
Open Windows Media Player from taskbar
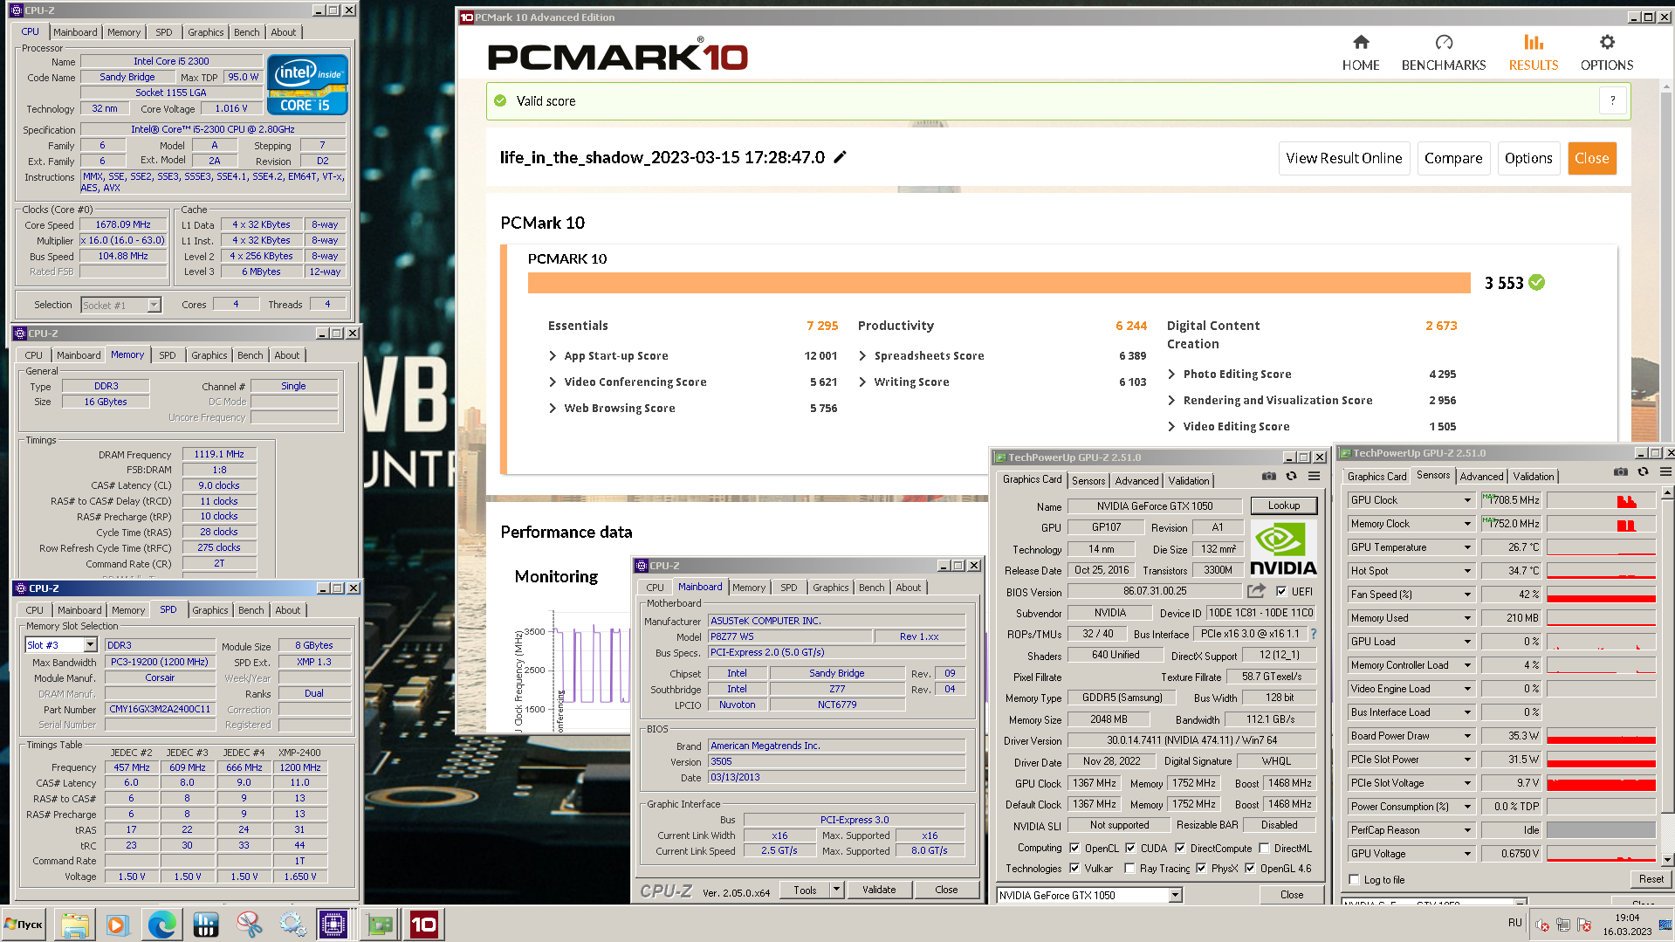(118, 925)
